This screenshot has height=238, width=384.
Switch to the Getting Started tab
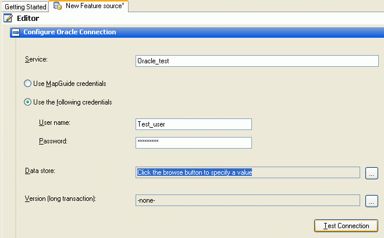25,6
